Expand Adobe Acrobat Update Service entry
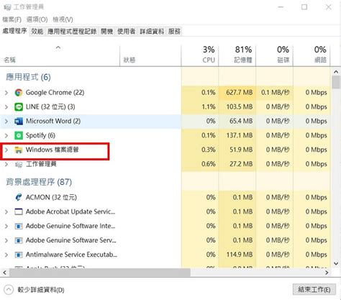The image size is (341, 300). (6, 212)
